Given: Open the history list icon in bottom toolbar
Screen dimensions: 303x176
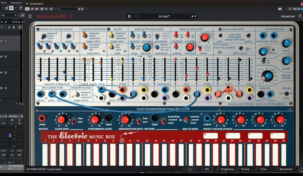Looking at the screenshot, I should [190, 169].
